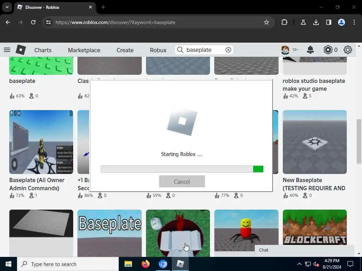The height and width of the screenshot is (271, 362).
Task: Open the settings gear icon
Action: 348,50
